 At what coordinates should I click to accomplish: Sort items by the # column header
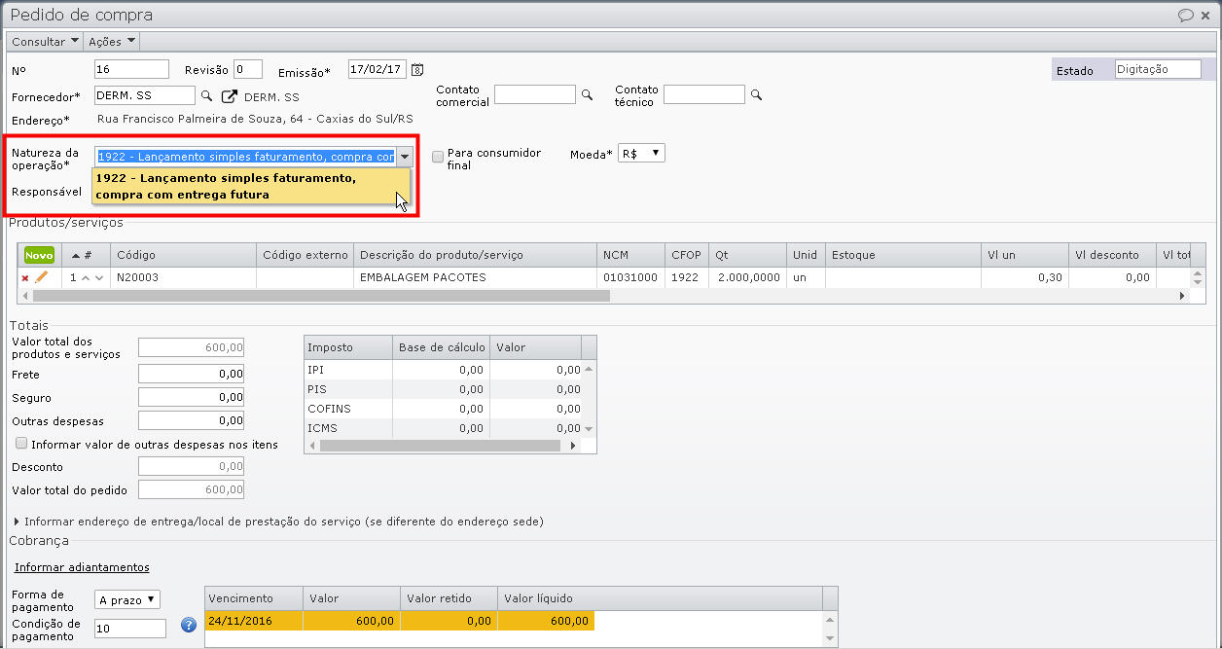point(84,255)
